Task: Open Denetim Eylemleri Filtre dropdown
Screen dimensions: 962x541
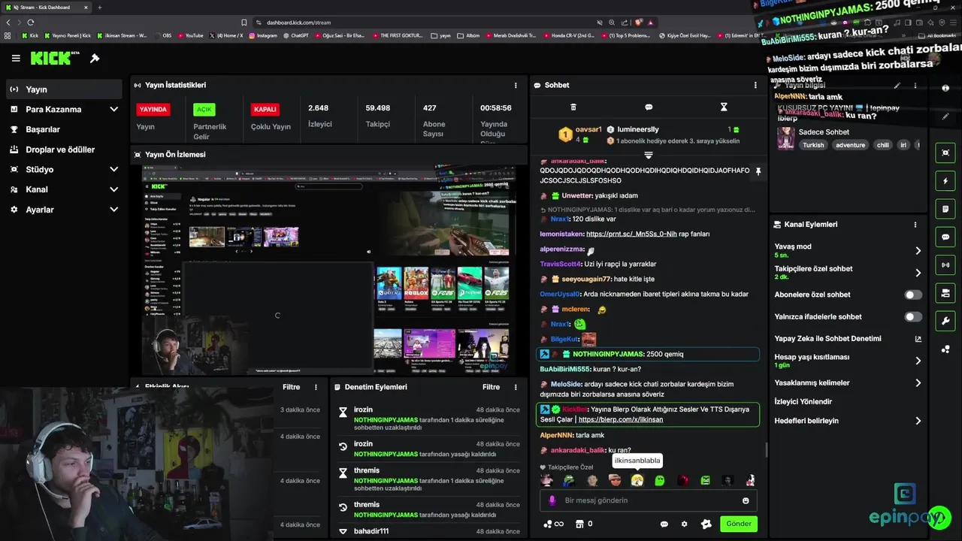Action: click(491, 387)
